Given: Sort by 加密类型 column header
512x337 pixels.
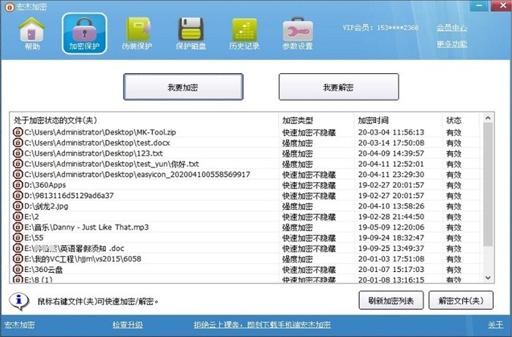Looking at the screenshot, I should 298,120.
